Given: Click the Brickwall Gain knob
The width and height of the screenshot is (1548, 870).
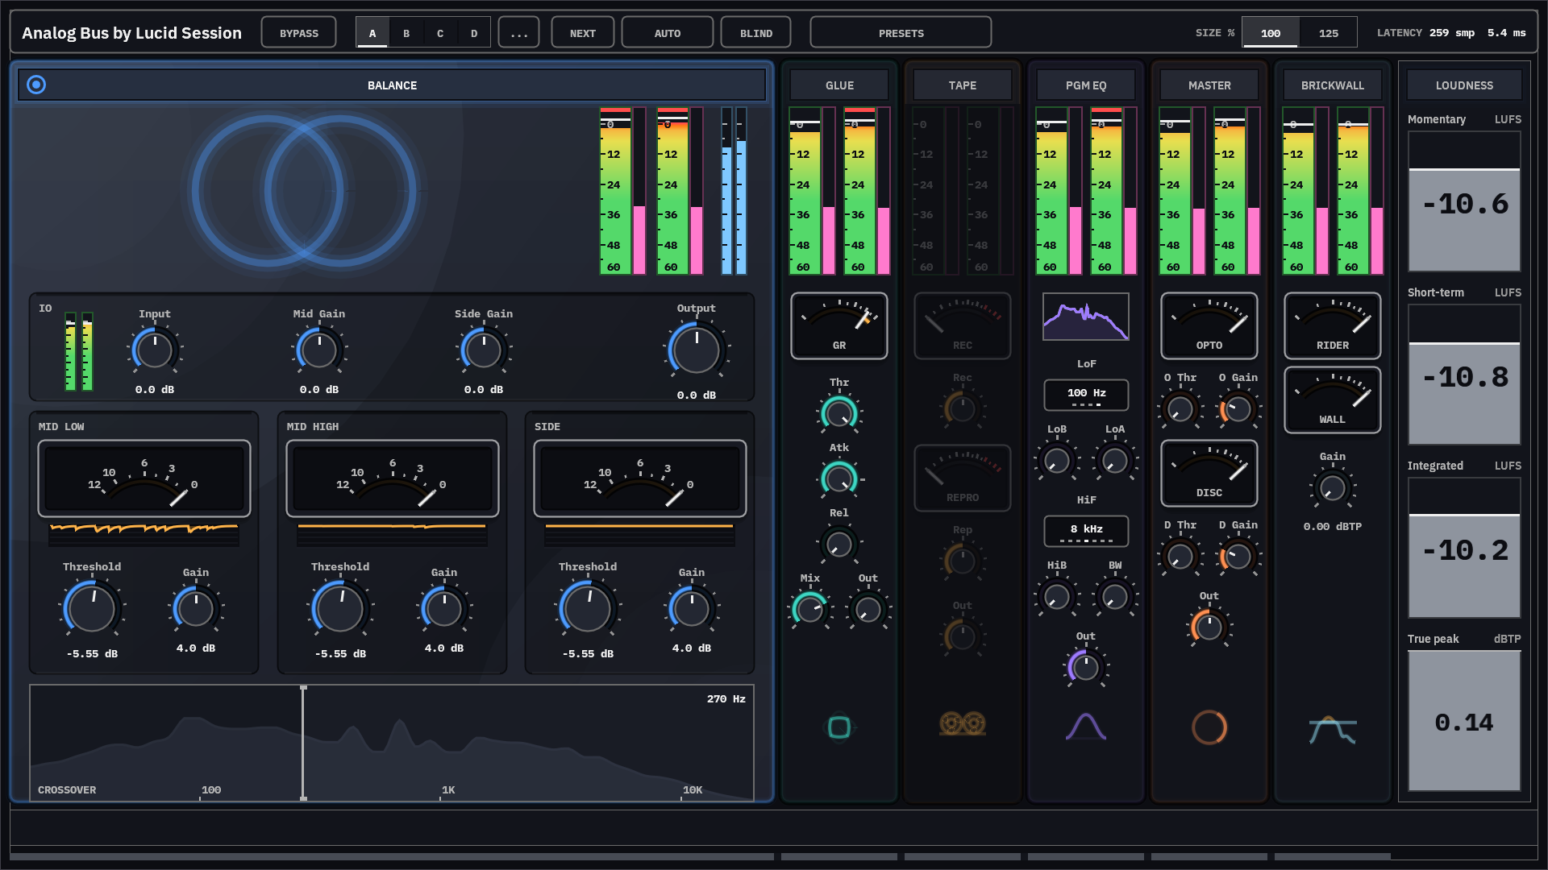Looking at the screenshot, I should [1333, 487].
